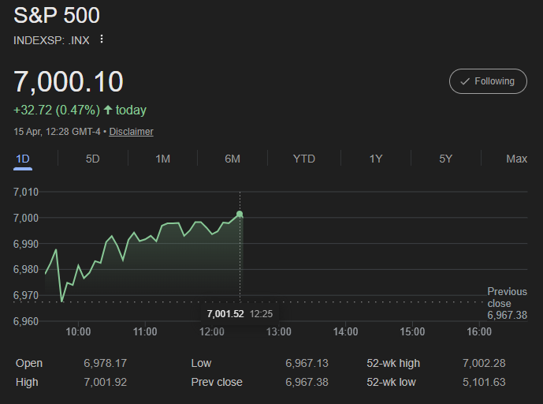
Task: Switch to the 1Y range tab
Action: pos(376,159)
